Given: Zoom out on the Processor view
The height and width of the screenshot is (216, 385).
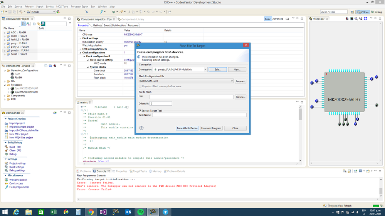Looking at the screenshot, I should click(361, 18).
